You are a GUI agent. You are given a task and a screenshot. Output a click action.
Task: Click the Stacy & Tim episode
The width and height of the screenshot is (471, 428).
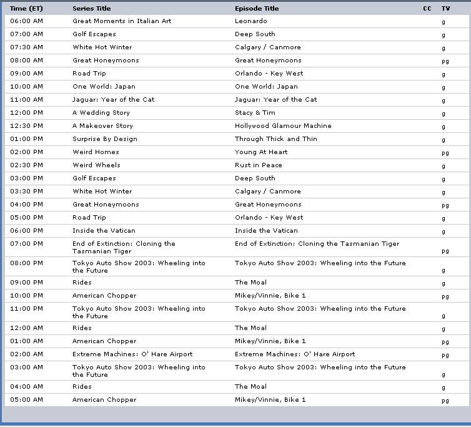tap(255, 113)
